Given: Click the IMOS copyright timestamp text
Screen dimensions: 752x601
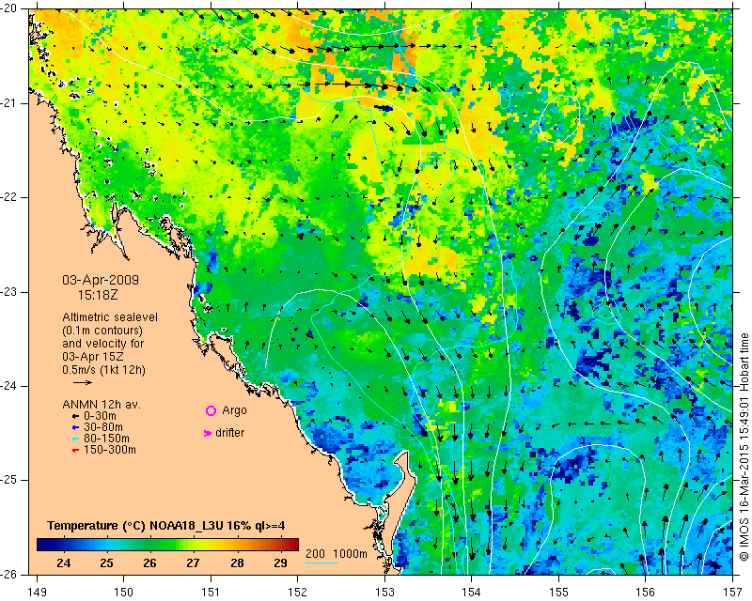Looking at the screenshot, I should tap(744, 447).
